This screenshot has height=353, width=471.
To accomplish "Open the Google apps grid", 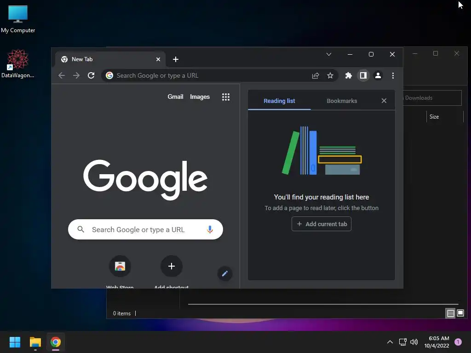I will click(x=225, y=97).
